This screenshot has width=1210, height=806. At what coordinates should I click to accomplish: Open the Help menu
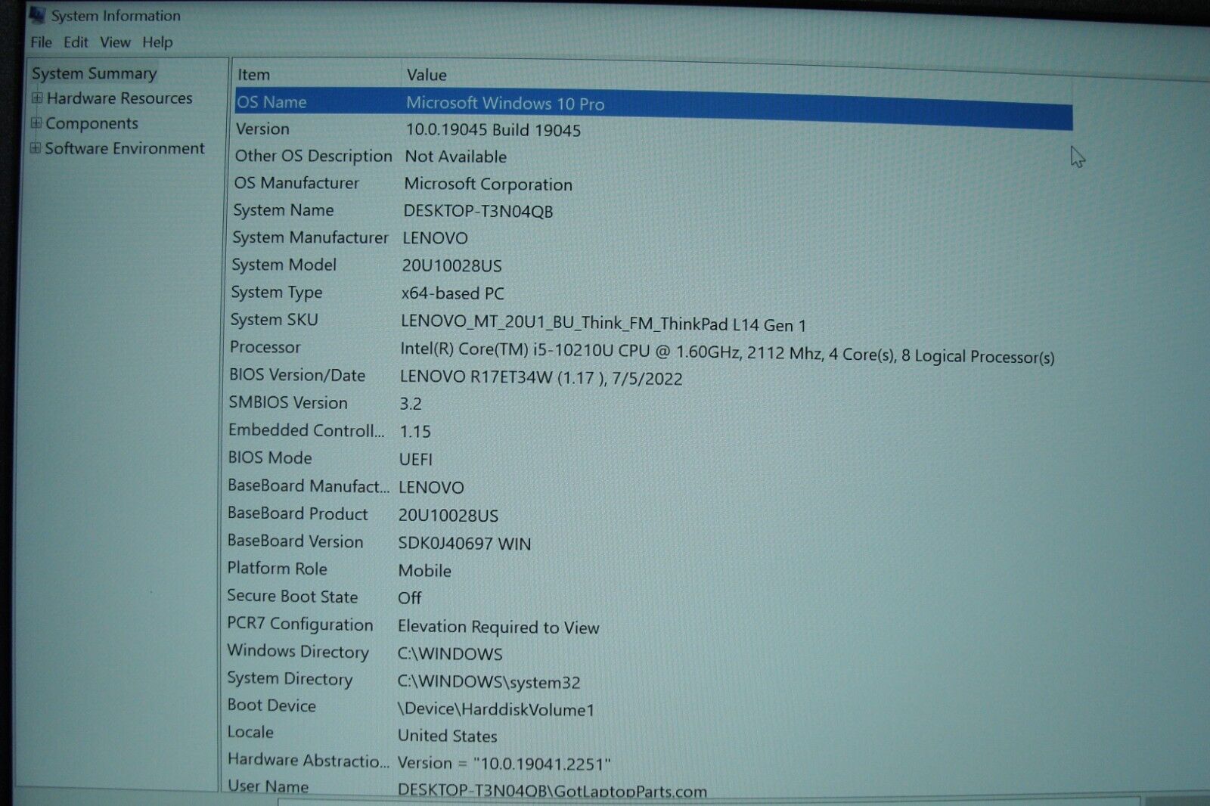(x=157, y=42)
